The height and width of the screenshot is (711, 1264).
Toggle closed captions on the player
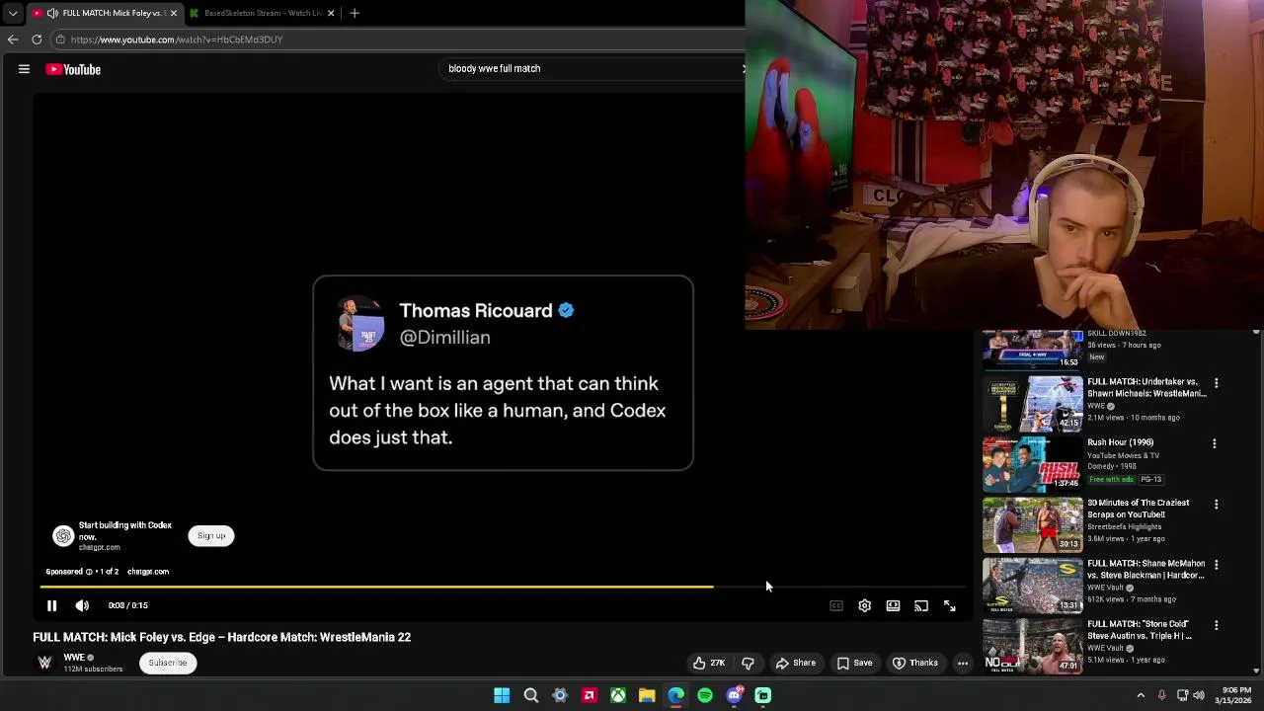pyautogui.click(x=836, y=605)
